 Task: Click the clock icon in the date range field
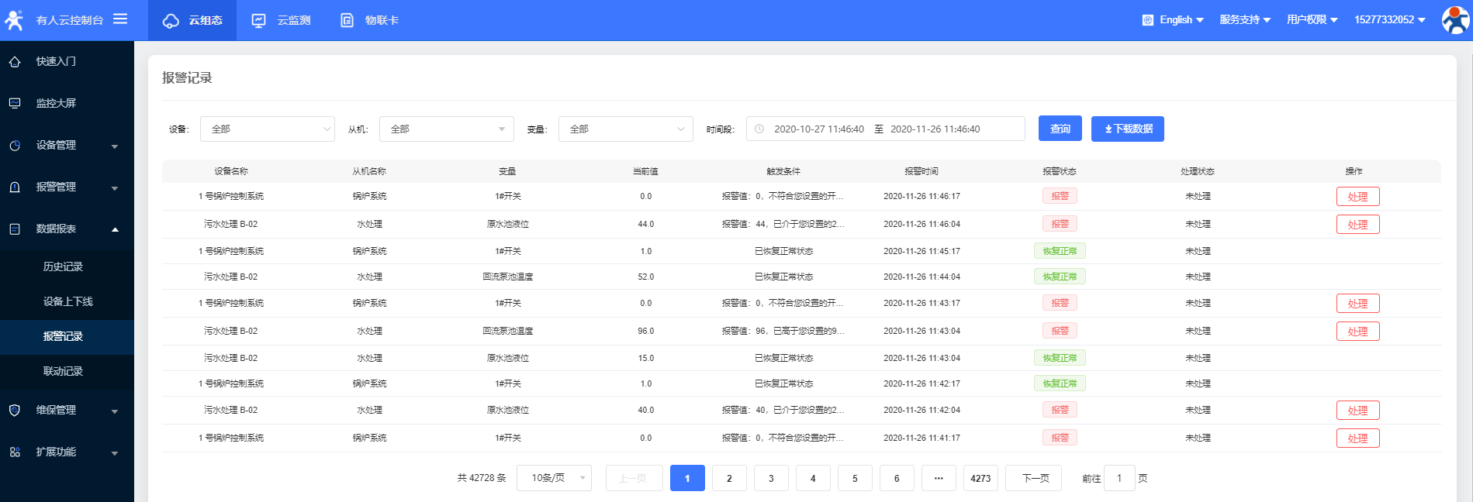pos(759,129)
